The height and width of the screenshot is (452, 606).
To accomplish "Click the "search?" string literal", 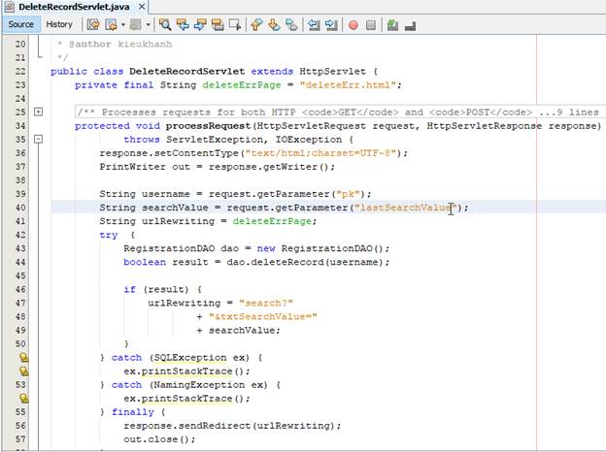I will [266, 303].
